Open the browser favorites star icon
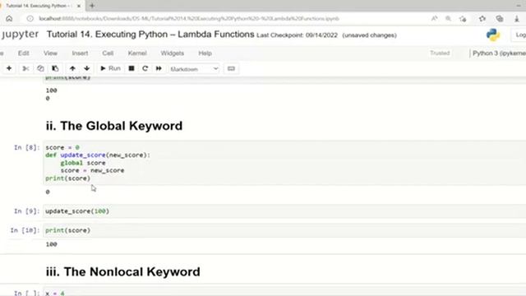The height and width of the screenshot is (296, 526). click(x=482, y=18)
